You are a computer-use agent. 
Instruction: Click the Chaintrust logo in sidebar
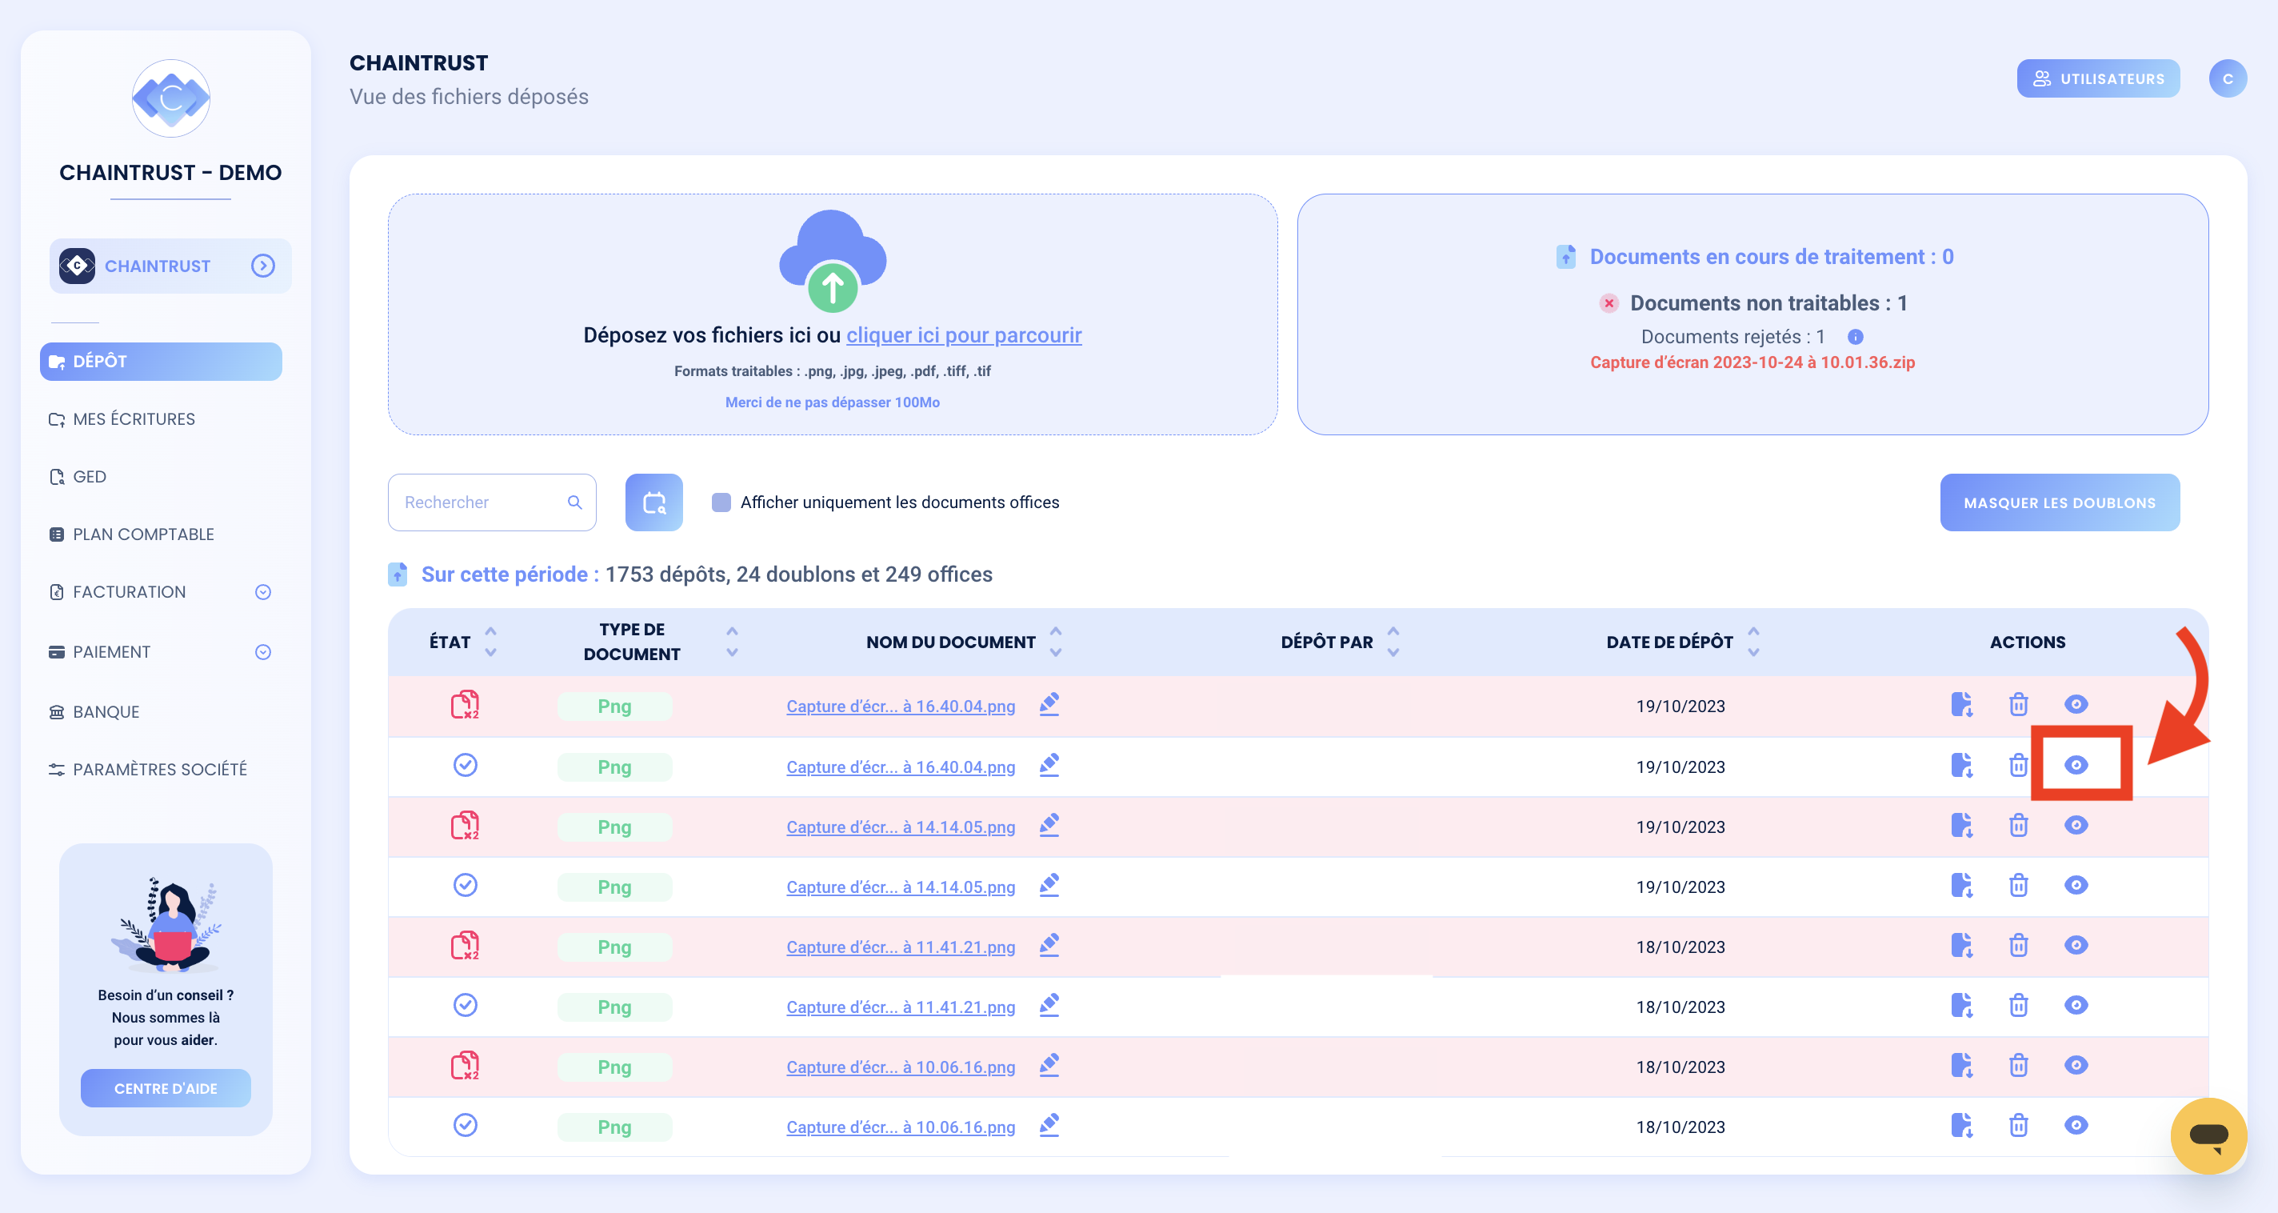[170, 98]
